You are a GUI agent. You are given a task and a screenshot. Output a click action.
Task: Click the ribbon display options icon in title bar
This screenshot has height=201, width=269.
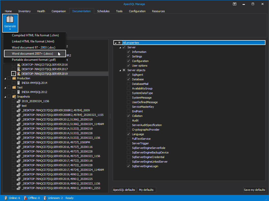[234, 4]
